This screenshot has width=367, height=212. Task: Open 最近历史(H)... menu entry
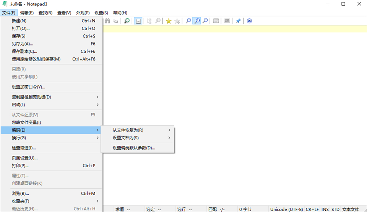click(x=52, y=209)
